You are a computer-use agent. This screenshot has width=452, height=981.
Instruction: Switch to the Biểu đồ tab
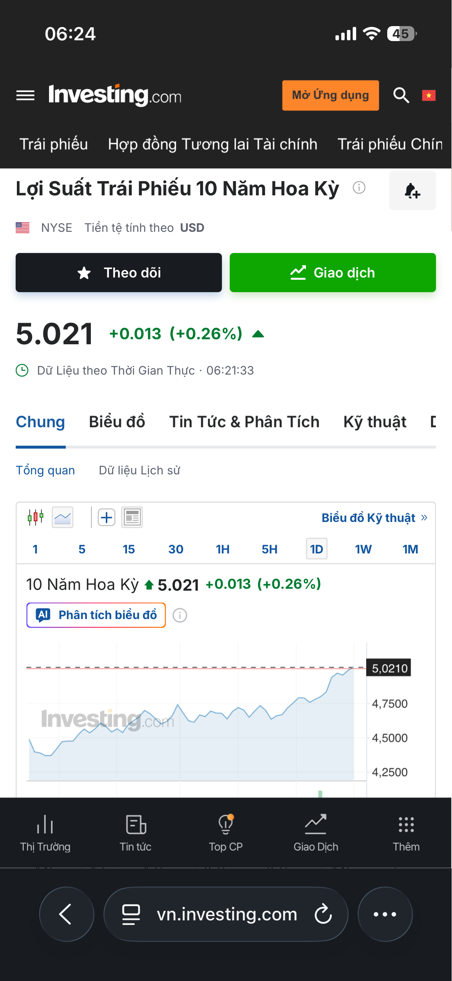click(x=117, y=422)
